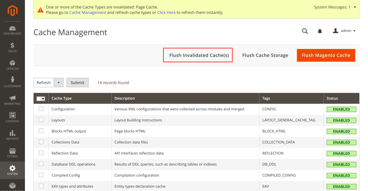Open the Marketing megaphone icon
Viewport: 368px width, 191px height.
point(12,98)
